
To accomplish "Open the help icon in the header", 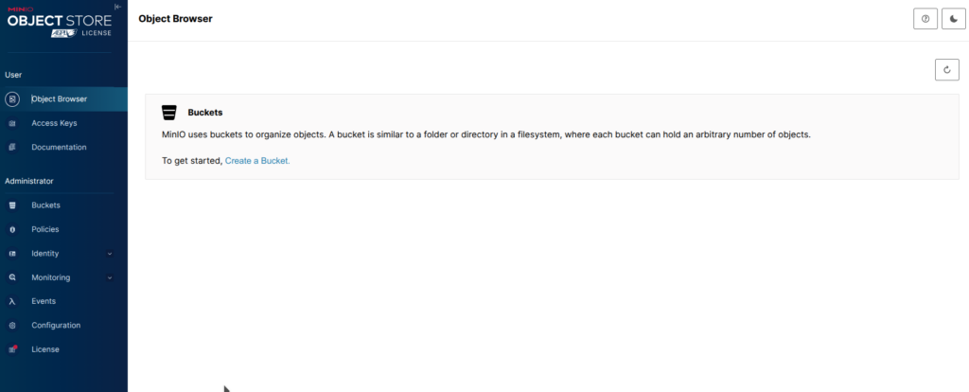I will point(925,19).
